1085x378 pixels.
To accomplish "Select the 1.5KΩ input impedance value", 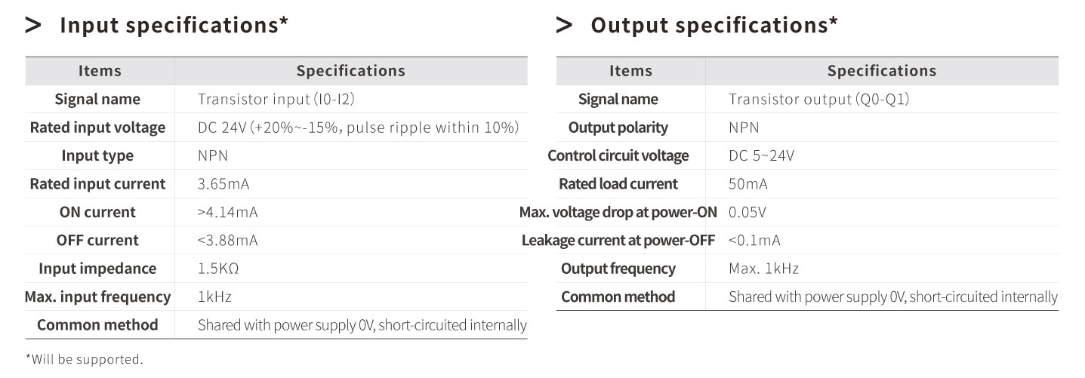I will point(218,269).
